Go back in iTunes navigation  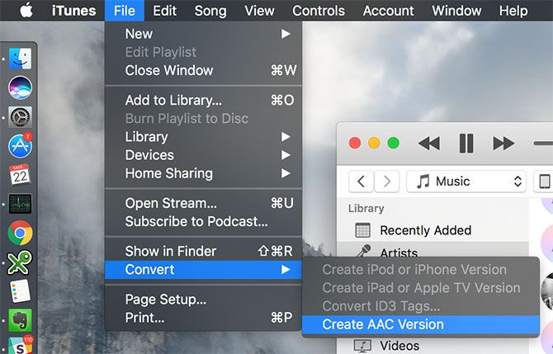click(x=361, y=182)
